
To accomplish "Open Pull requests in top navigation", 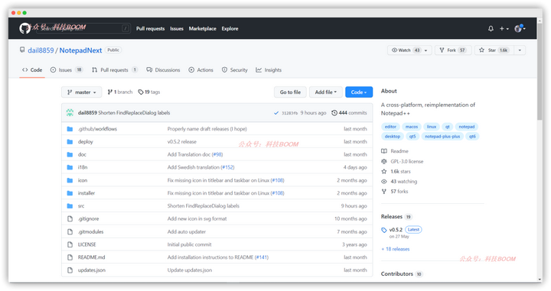I will point(151,29).
